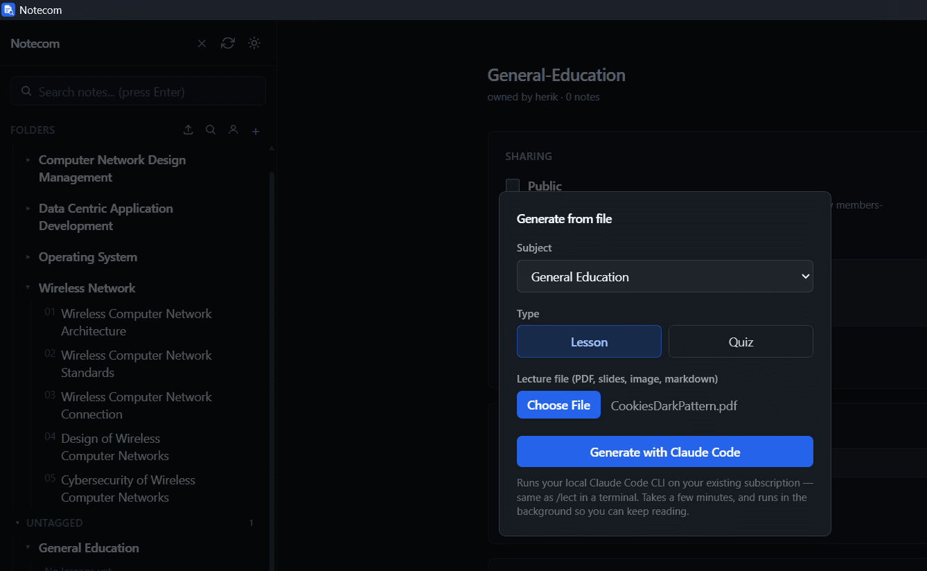Open Wireless Computer Network Architecture lesson
This screenshot has height=571, width=927.
pyautogui.click(x=136, y=322)
